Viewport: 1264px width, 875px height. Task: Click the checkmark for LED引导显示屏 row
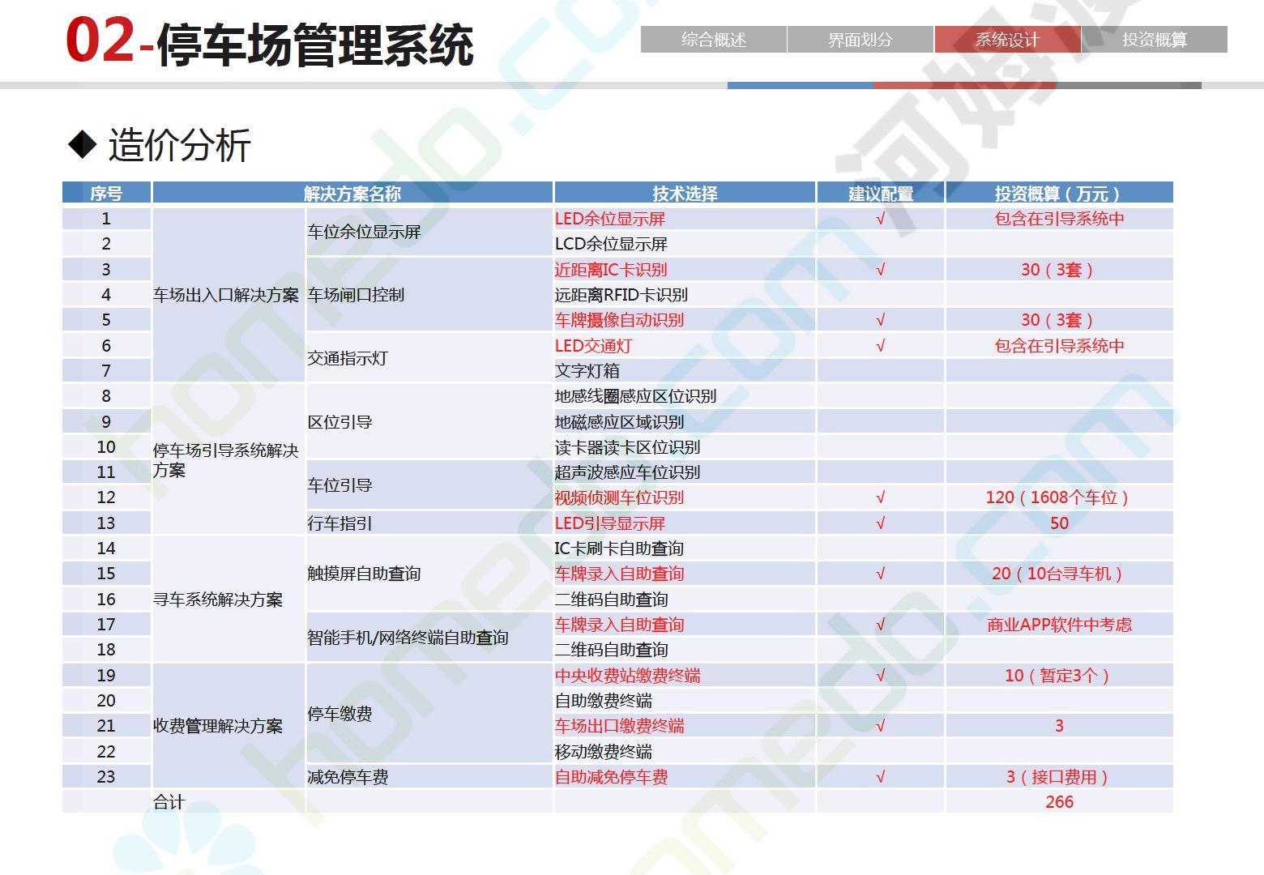881,523
